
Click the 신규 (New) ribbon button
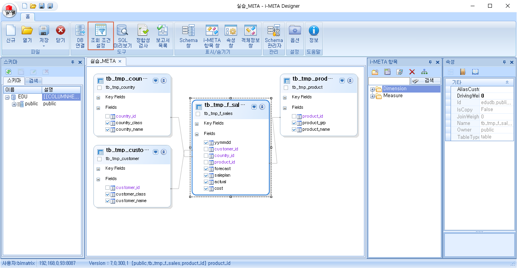click(x=11, y=35)
